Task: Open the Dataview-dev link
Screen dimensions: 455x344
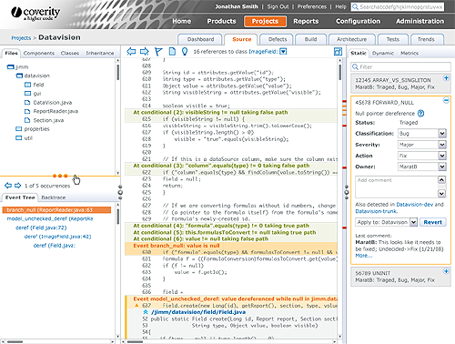Action: point(414,205)
